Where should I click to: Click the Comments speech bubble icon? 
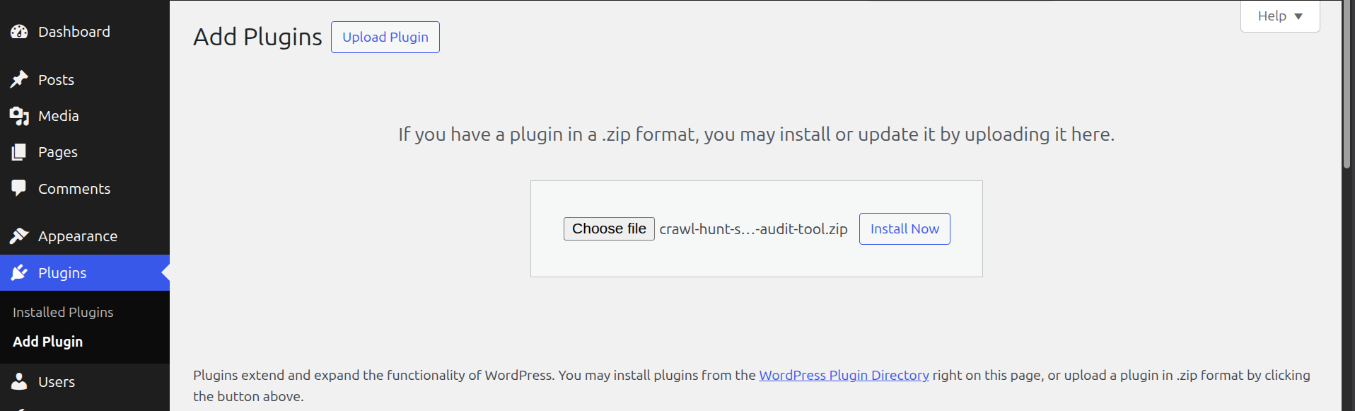[x=19, y=188]
